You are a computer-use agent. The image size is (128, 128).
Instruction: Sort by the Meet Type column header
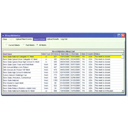(46, 54)
